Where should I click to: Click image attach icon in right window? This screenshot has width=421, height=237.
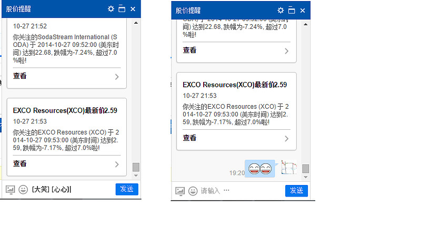pos(180,191)
